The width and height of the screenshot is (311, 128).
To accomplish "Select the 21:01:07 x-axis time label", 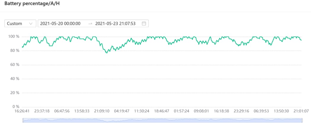I will (x=301, y=111).
